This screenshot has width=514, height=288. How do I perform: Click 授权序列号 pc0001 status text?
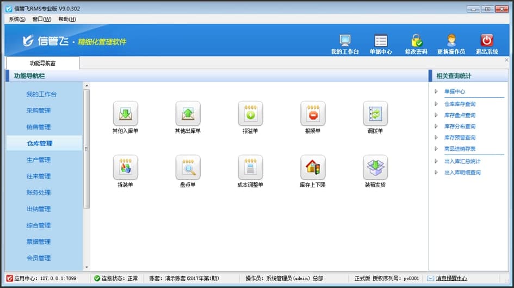(x=395, y=279)
